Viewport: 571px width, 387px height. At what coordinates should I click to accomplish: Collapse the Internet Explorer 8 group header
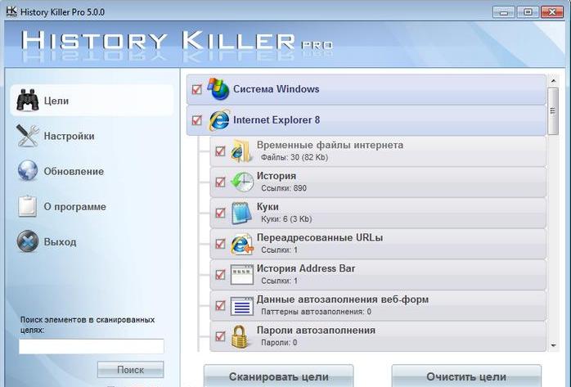366,120
